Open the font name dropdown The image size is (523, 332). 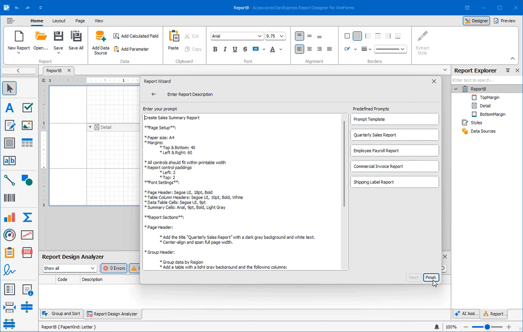pos(259,36)
